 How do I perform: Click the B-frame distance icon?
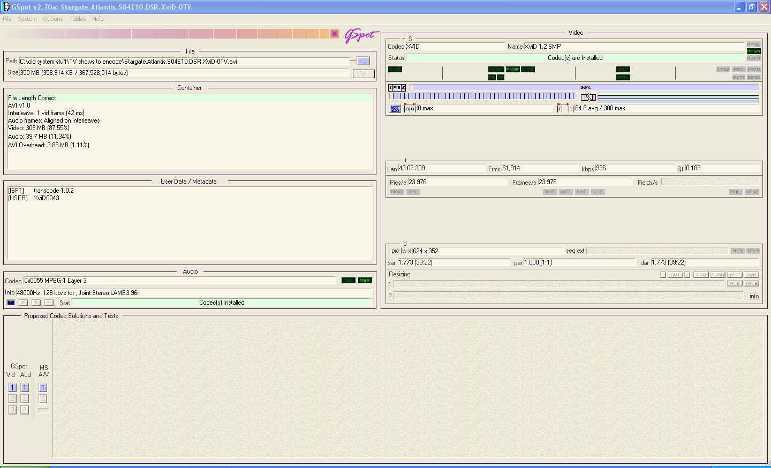coord(410,108)
